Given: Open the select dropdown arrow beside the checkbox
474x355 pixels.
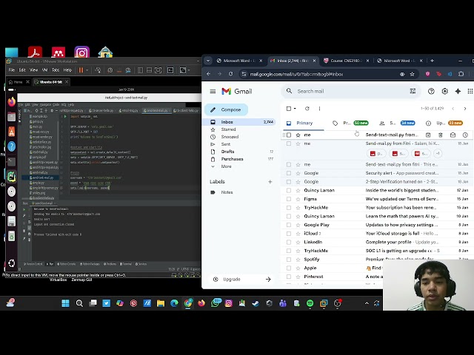Looking at the screenshot, I should point(295,109).
